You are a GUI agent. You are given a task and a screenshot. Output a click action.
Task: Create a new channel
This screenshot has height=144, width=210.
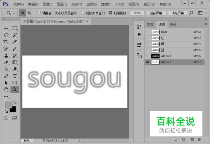(x=192, y=139)
